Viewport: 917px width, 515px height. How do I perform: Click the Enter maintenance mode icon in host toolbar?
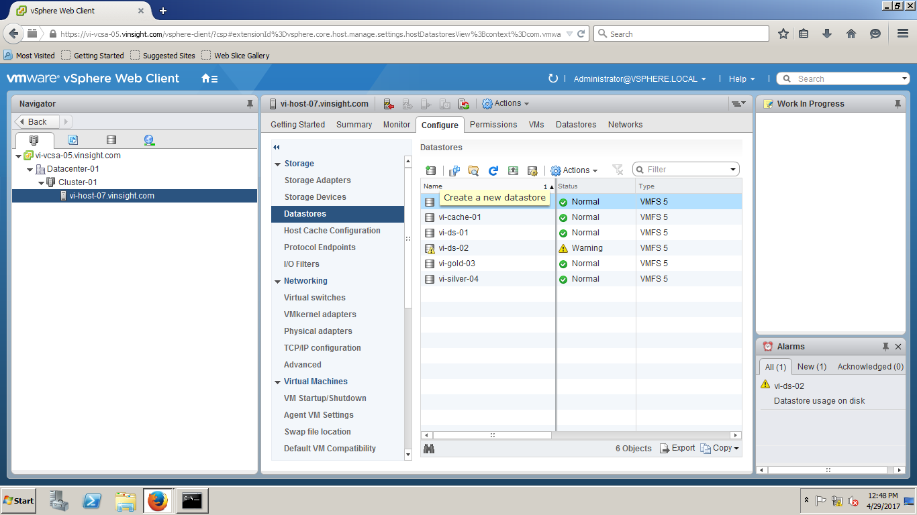point(389,104)
